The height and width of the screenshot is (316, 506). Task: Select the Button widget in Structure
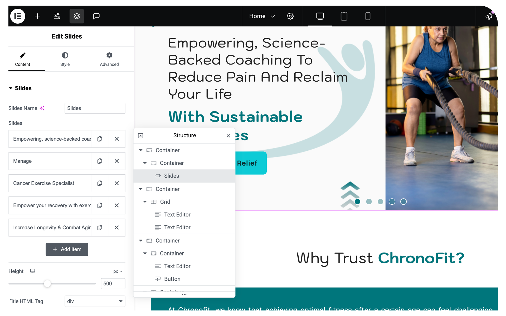pos(184,279)
